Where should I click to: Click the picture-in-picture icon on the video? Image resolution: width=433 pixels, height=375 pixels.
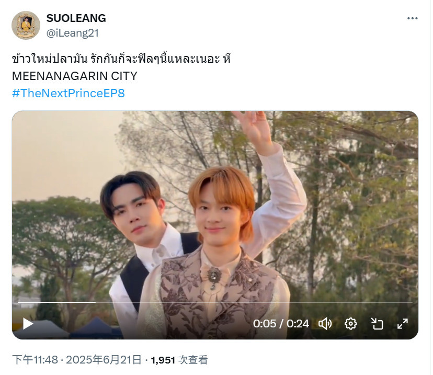point(377,324)
